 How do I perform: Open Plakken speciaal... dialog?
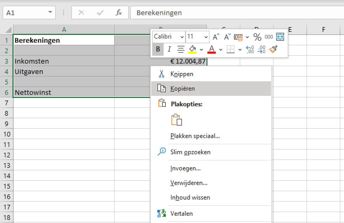pos(195,136)
